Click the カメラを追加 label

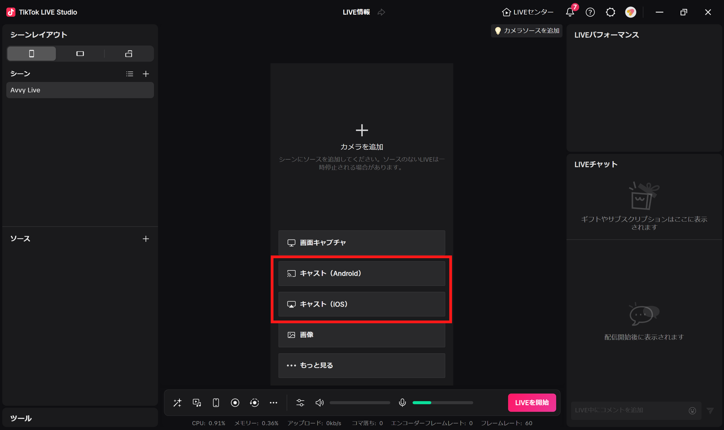click(362, 147)
